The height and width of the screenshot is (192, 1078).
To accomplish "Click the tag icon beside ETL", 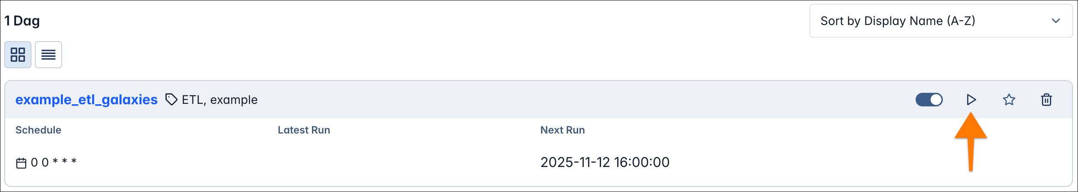I will pos(171,100).
